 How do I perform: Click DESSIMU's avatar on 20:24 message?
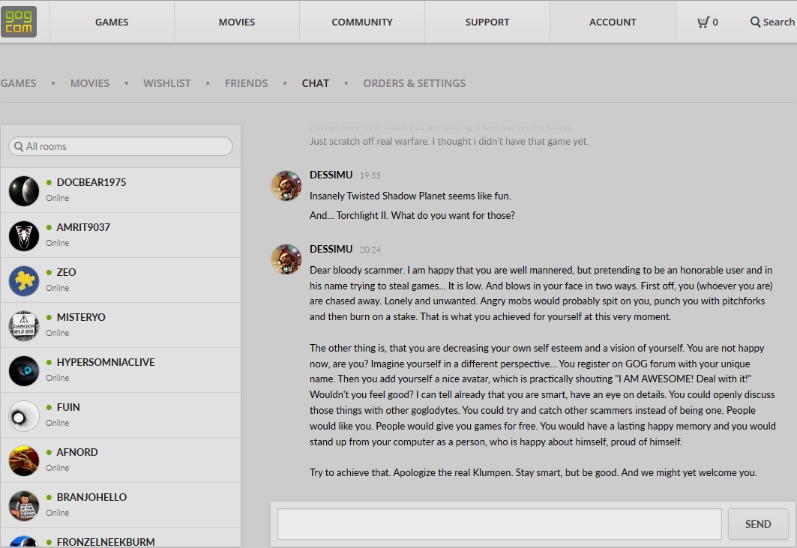coord(286,259)
